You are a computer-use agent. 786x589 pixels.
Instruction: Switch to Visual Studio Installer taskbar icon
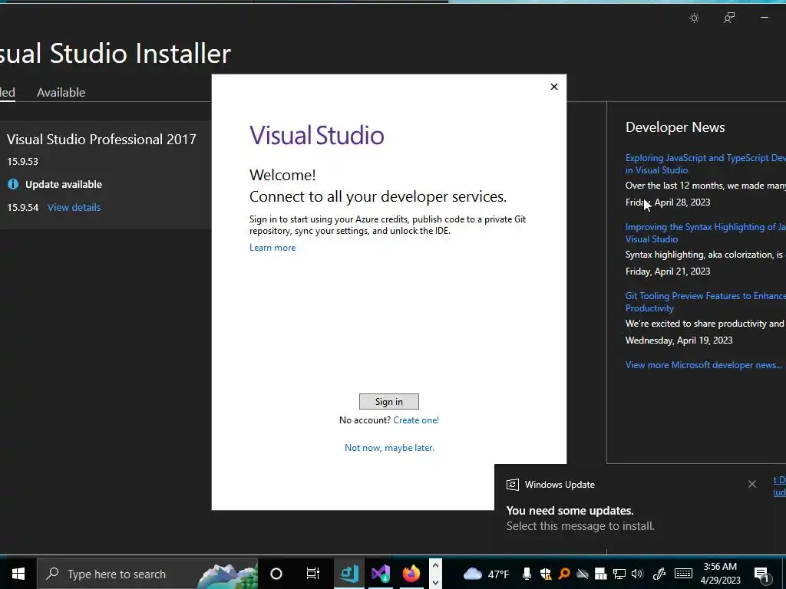tap(349, 574)
